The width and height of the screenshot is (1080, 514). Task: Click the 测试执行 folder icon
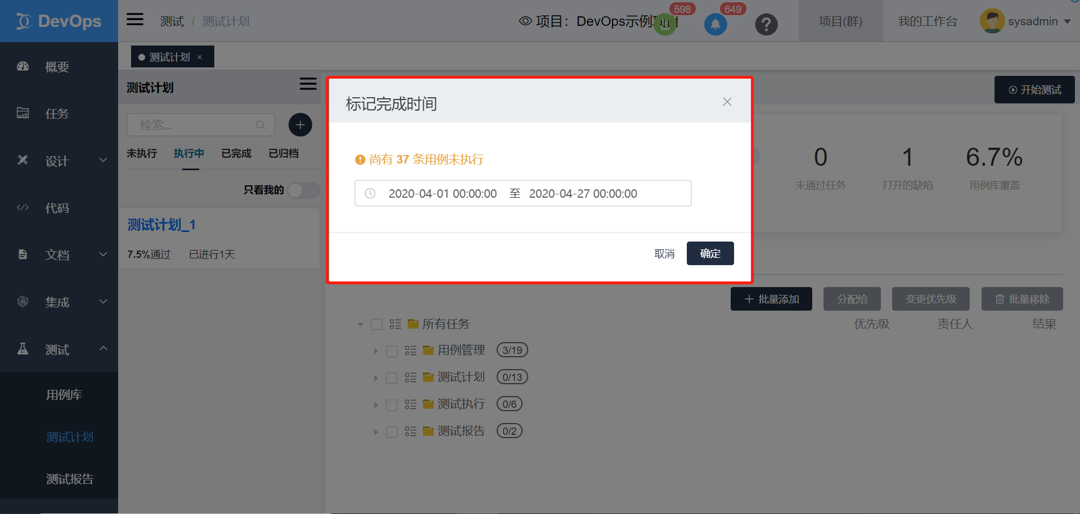[429, 404]
